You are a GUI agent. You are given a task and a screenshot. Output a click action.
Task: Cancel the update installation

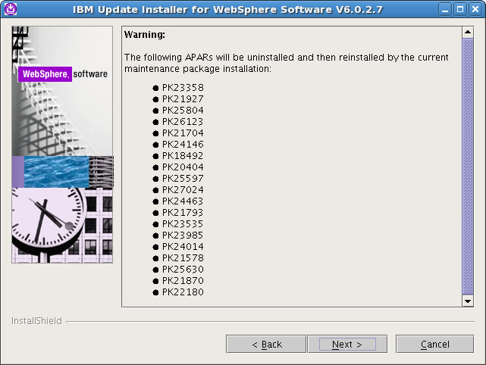coord(435,344)
